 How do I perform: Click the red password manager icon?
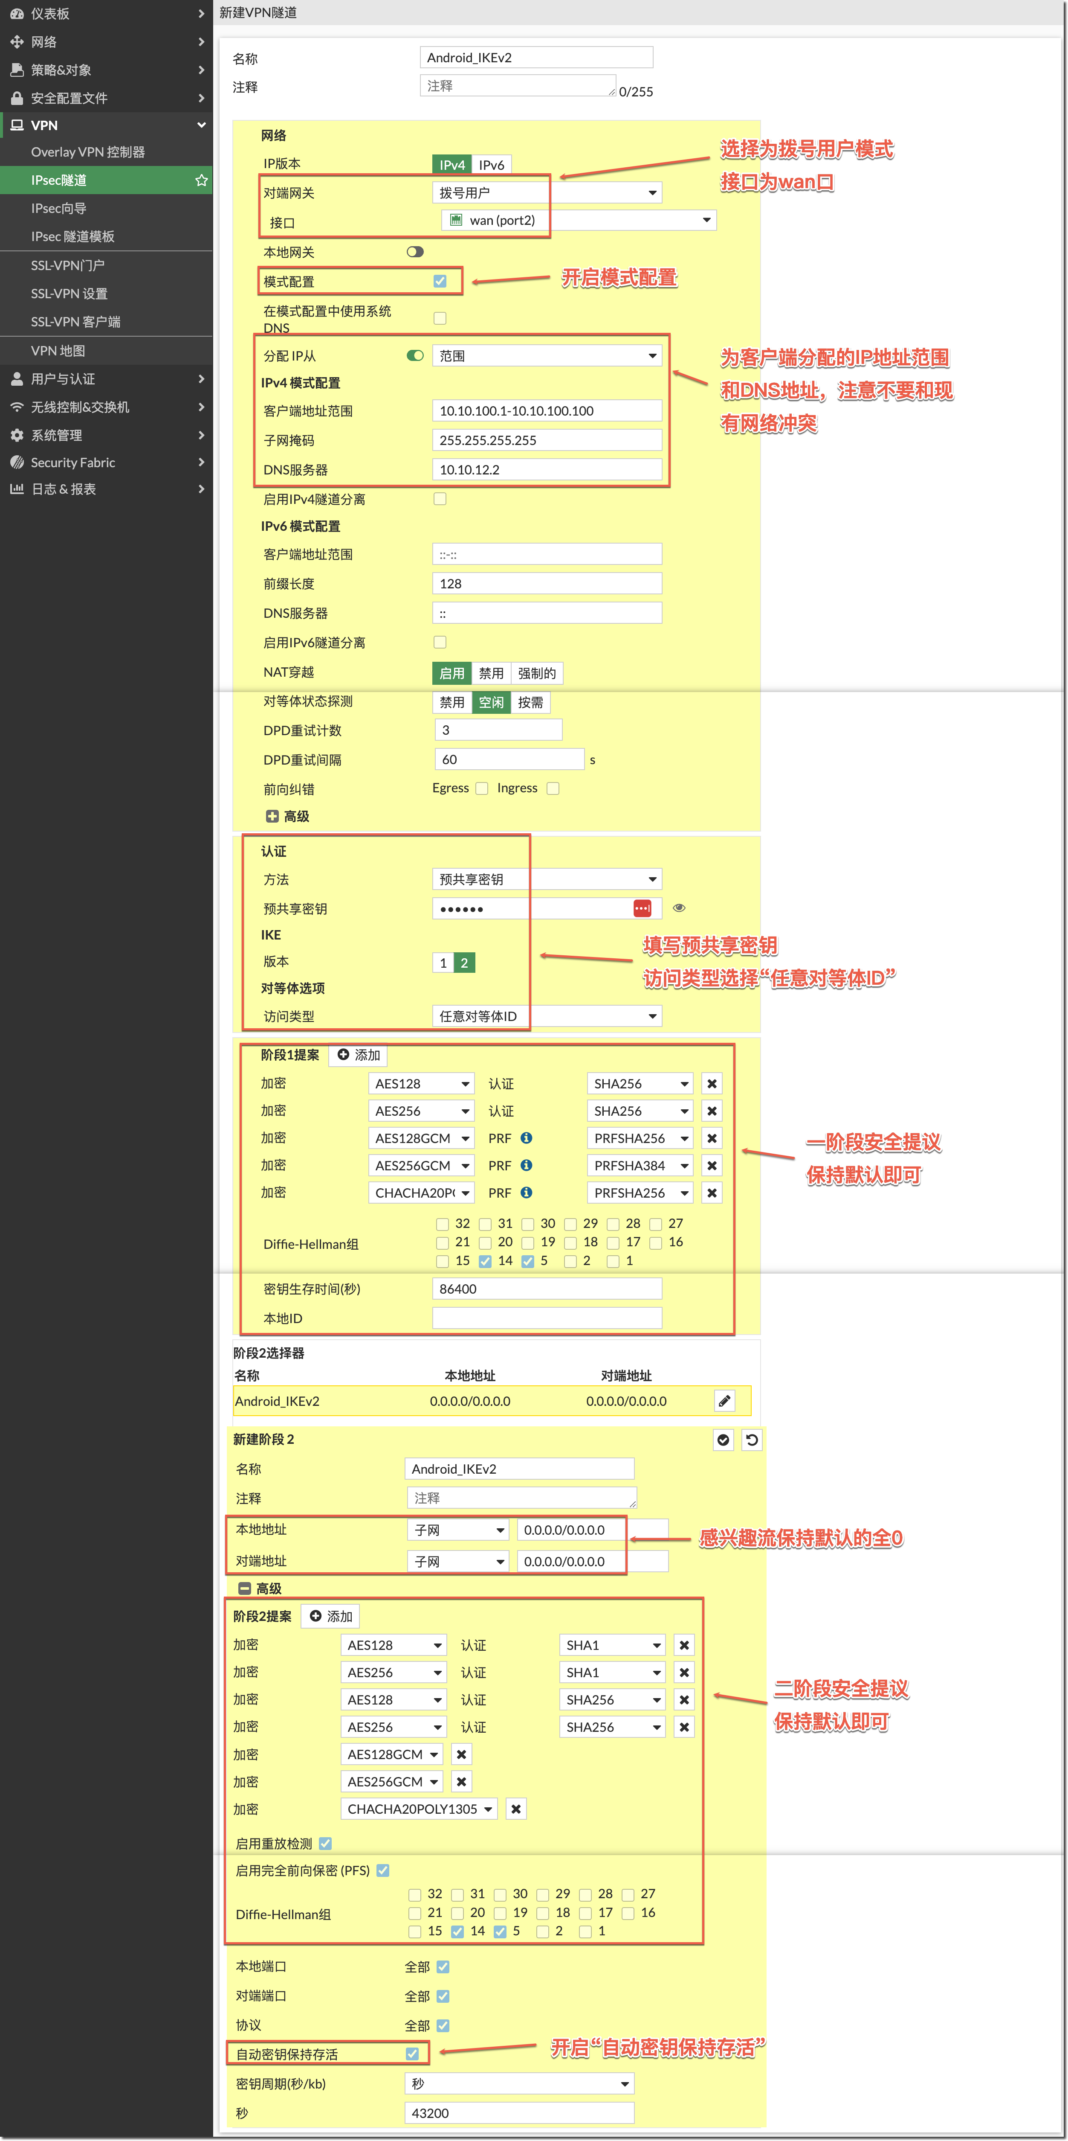(x=642, y=908)
